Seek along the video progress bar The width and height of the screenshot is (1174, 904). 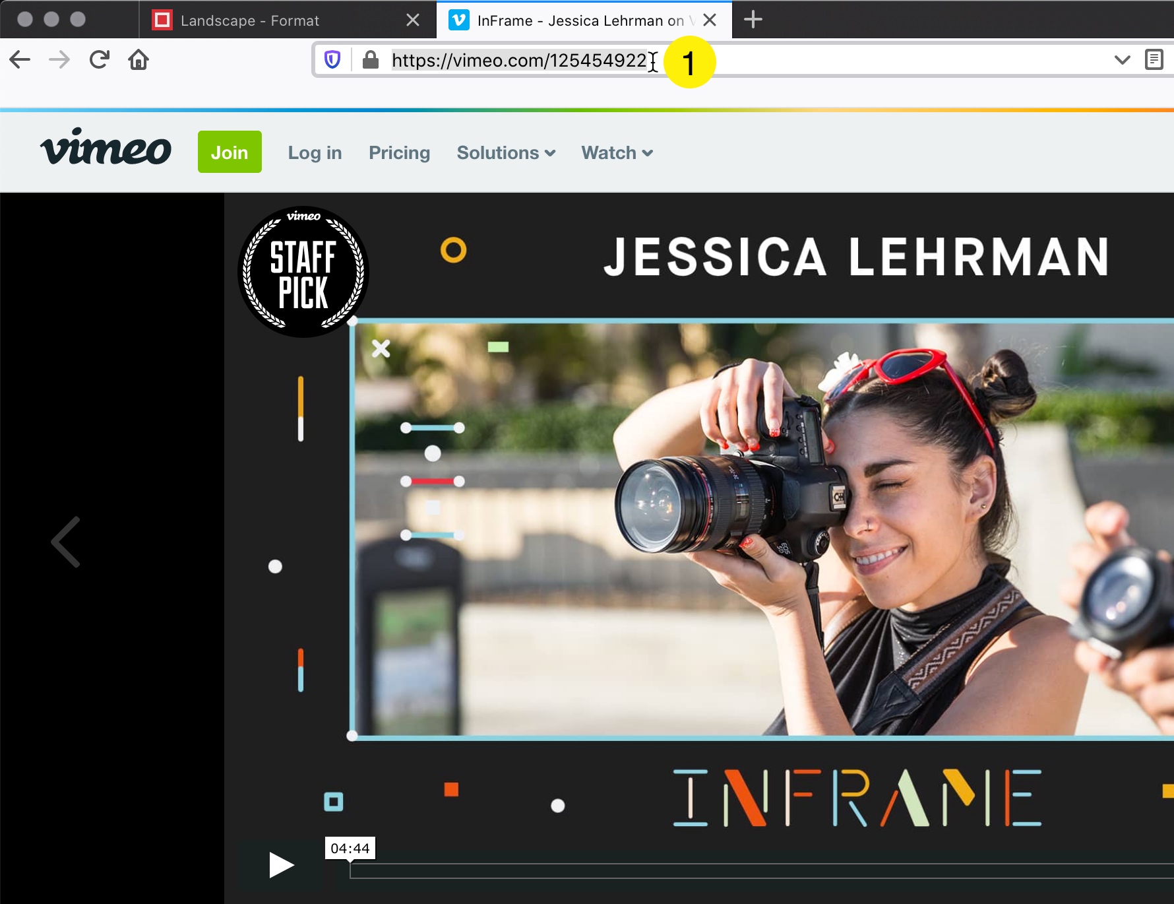(761, 871)
